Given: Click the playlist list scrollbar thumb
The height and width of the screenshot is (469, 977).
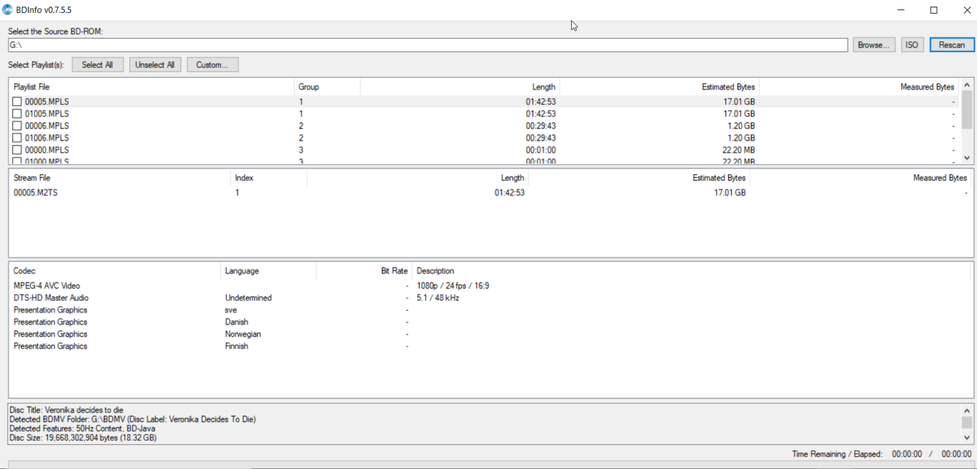Looking at the screenshot, I should (967, 111).
